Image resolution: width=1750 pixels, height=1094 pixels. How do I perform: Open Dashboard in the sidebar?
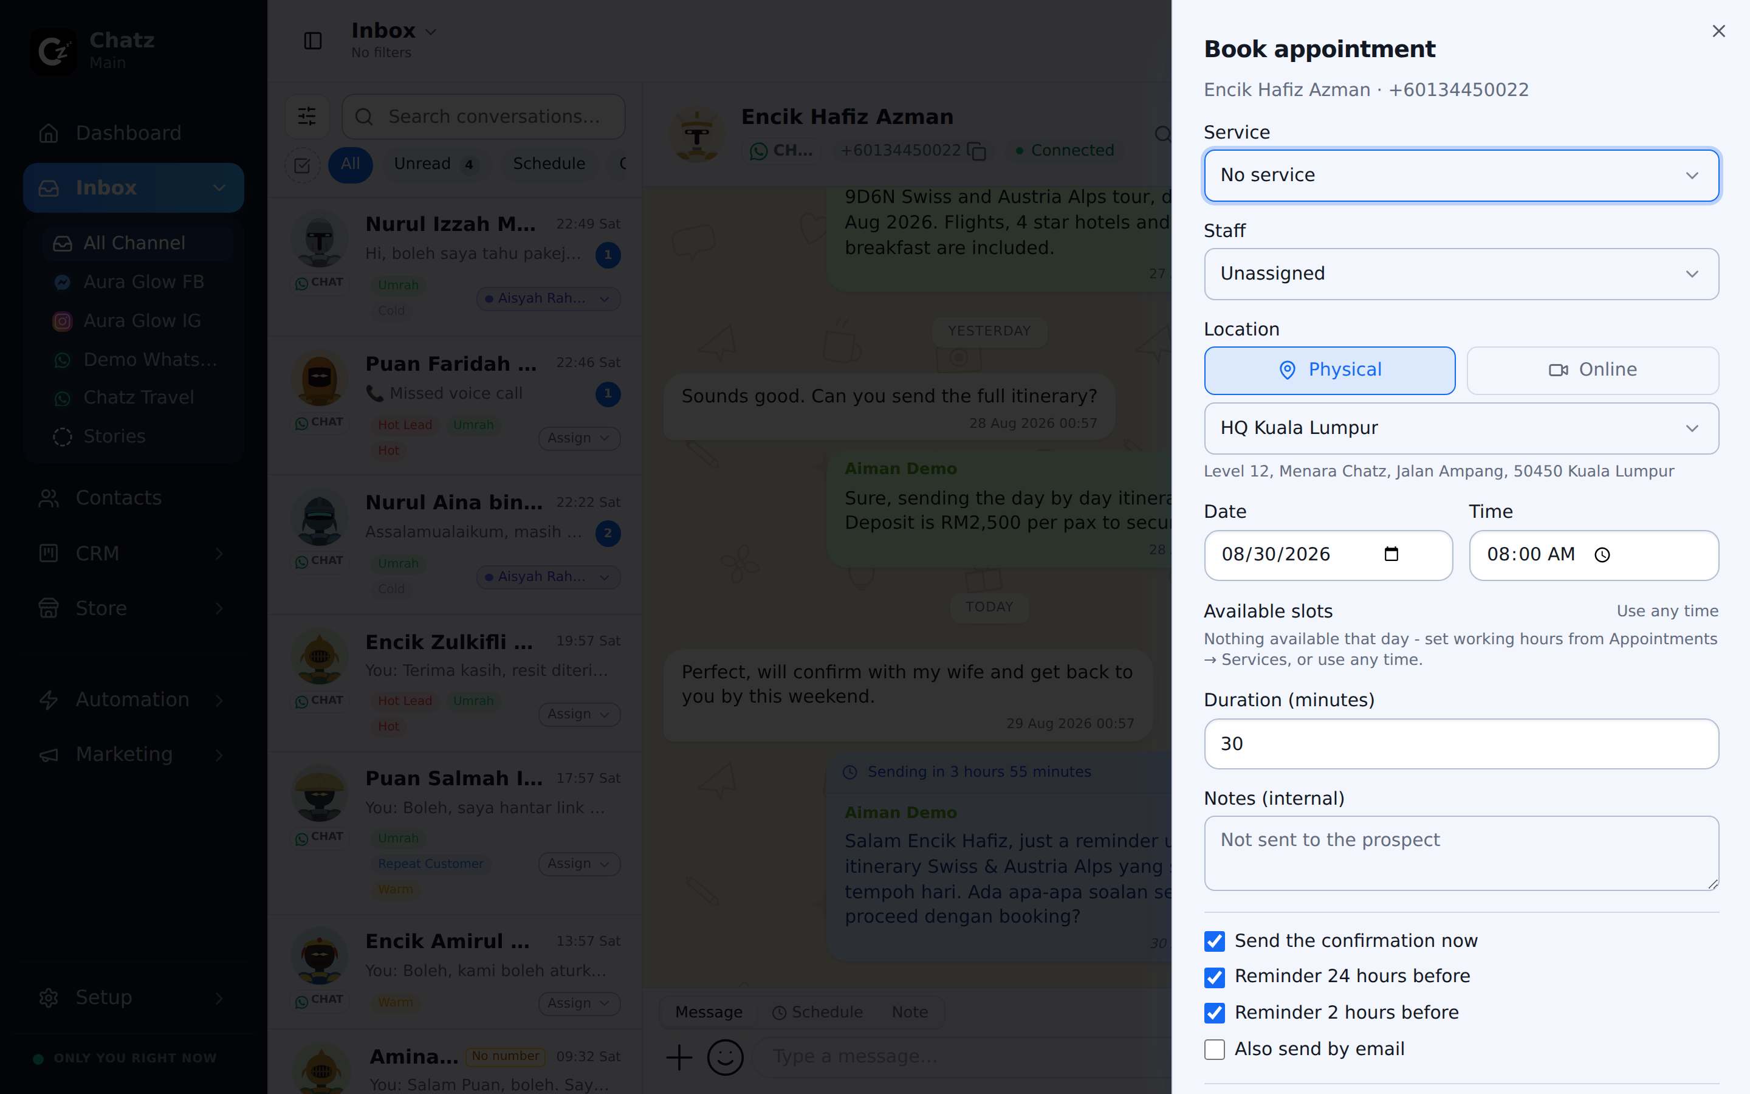tap(133, 133)
